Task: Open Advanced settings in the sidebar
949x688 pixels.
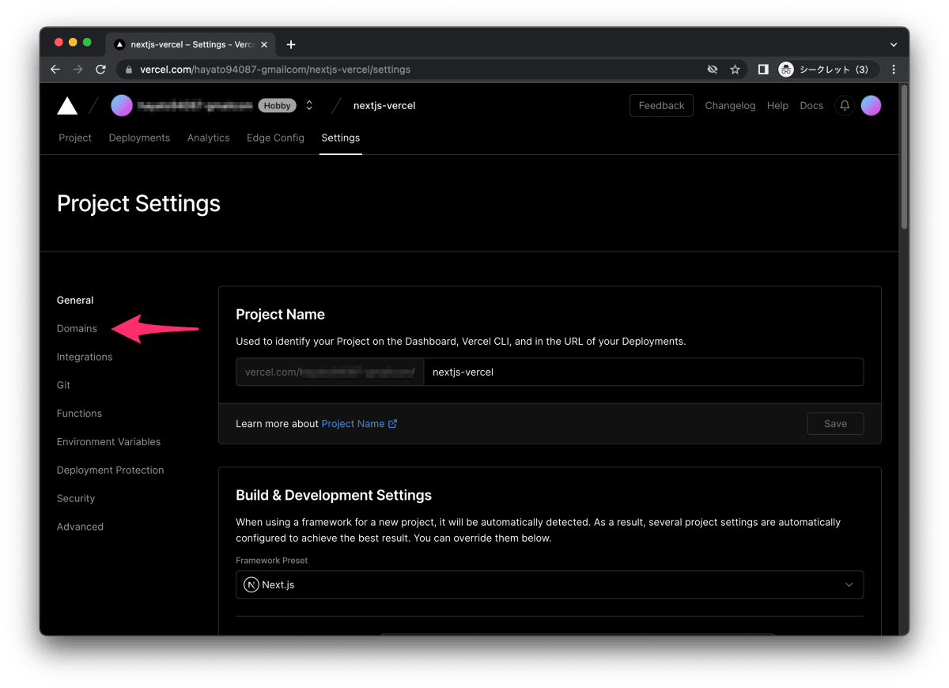Action: 80,527
